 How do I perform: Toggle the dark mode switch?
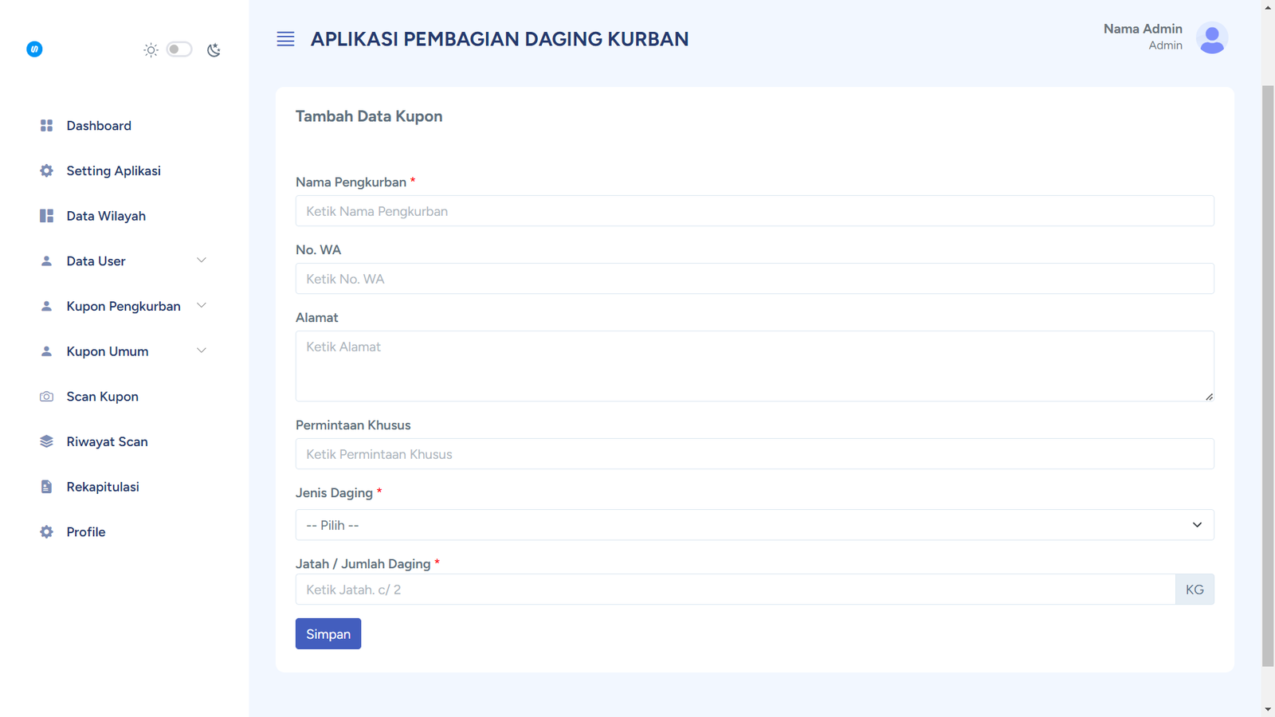pyautogui.click(x=179, y=49)
